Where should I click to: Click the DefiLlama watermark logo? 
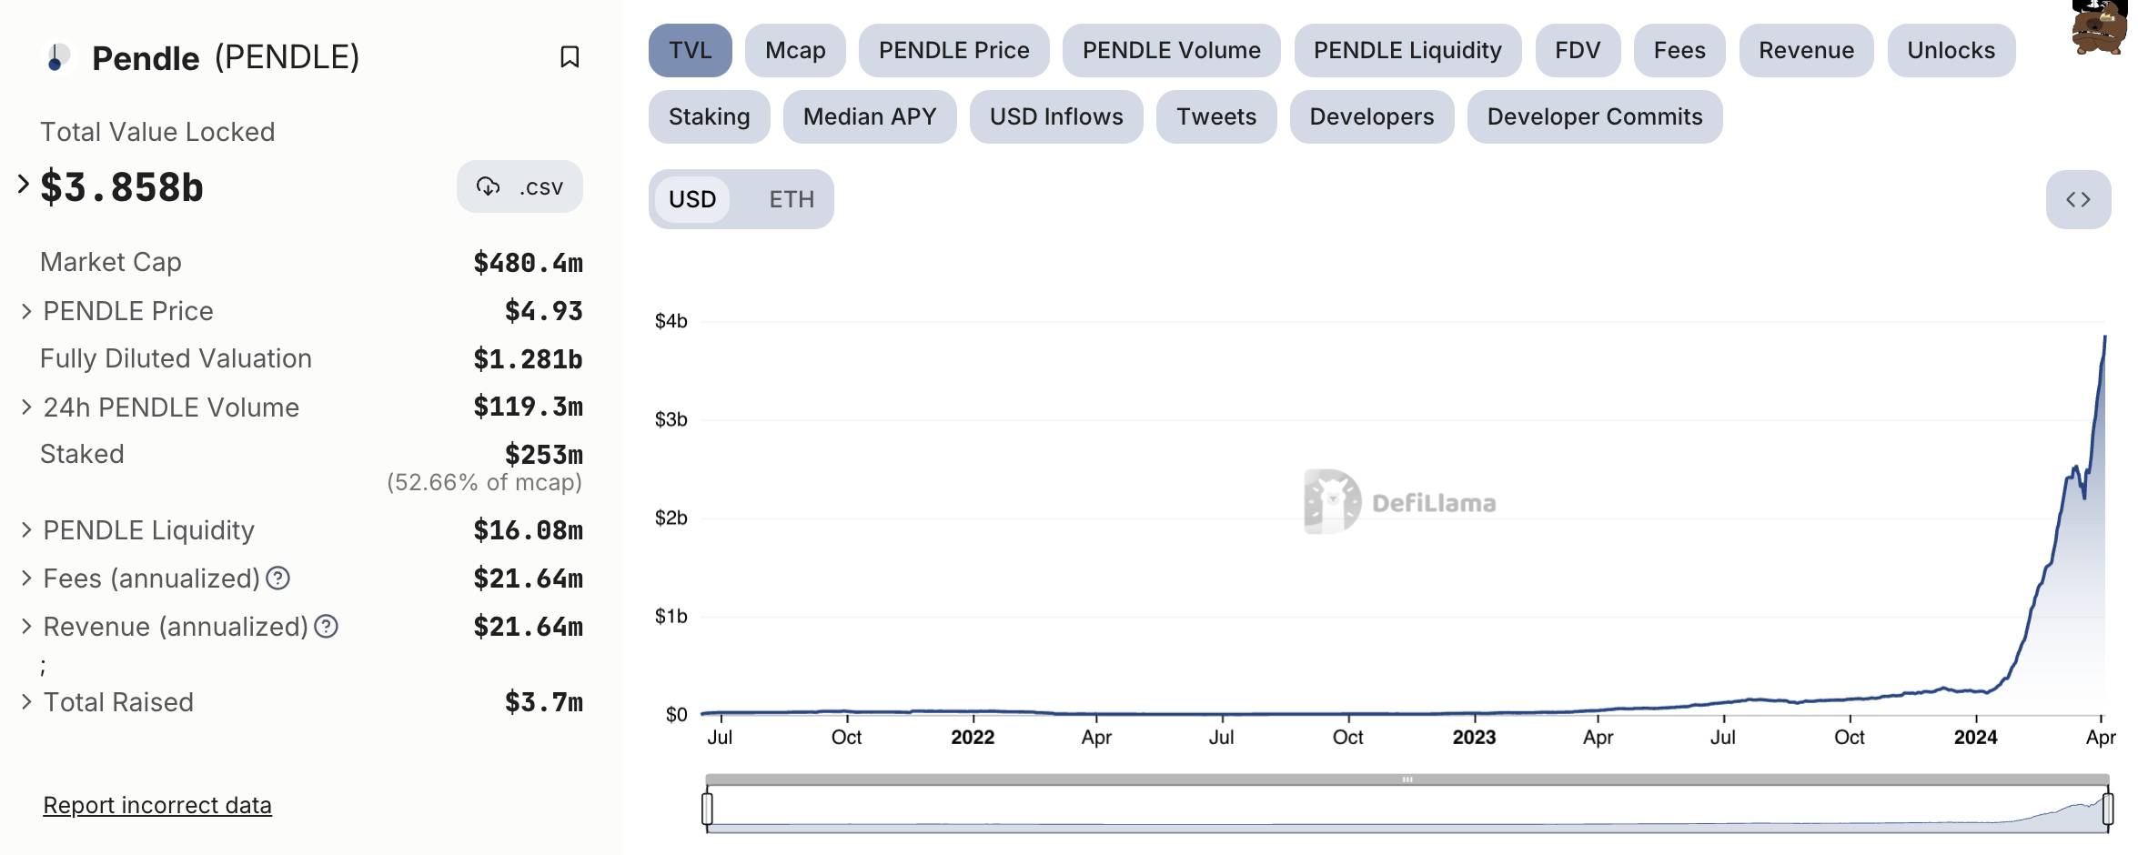(1332, 501)
